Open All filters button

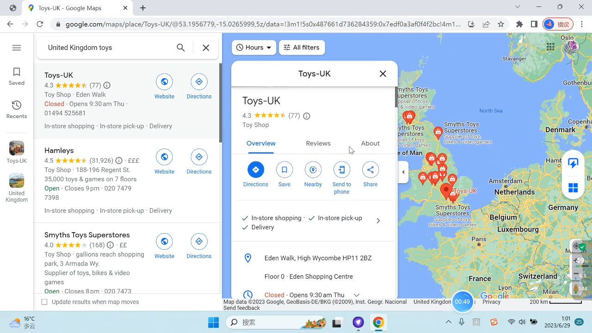click(302, 47)
